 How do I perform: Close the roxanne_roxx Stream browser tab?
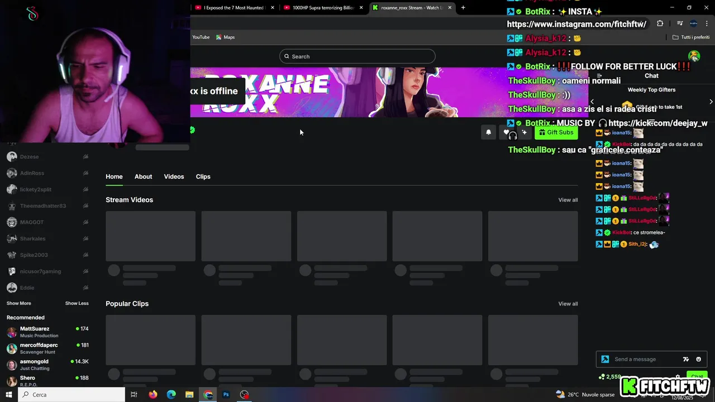(449, 8)
